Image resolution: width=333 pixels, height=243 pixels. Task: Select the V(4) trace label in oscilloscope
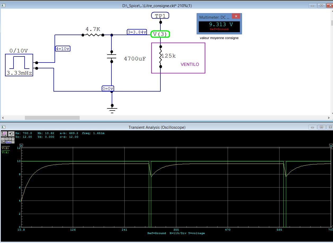click(5, 153)
